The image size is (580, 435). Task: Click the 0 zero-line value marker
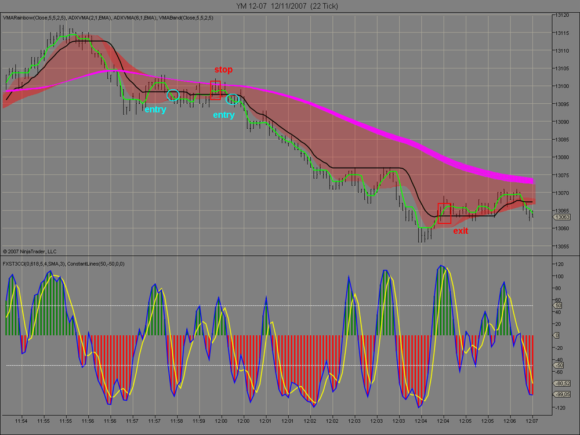tap(557, 335)
